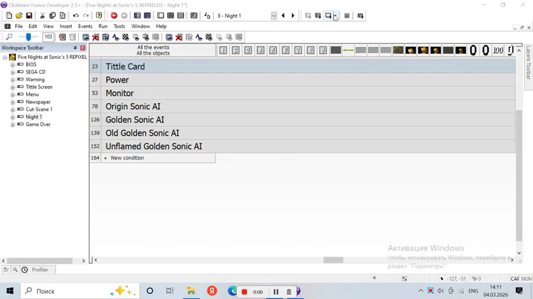The image size is (533, 299).
Task: Click the '100' counter object column
Action: [x=498, y=50]
